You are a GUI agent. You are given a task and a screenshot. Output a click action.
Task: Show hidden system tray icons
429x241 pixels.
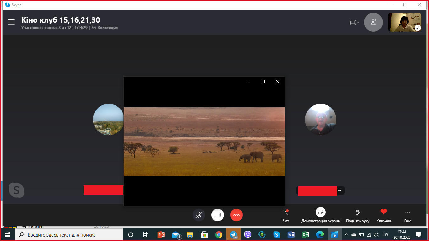pos(346,235)
